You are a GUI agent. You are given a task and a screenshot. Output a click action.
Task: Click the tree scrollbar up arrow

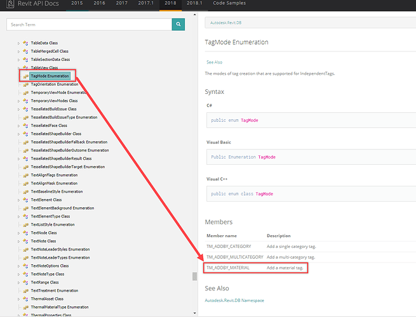(x=195, y=15)
